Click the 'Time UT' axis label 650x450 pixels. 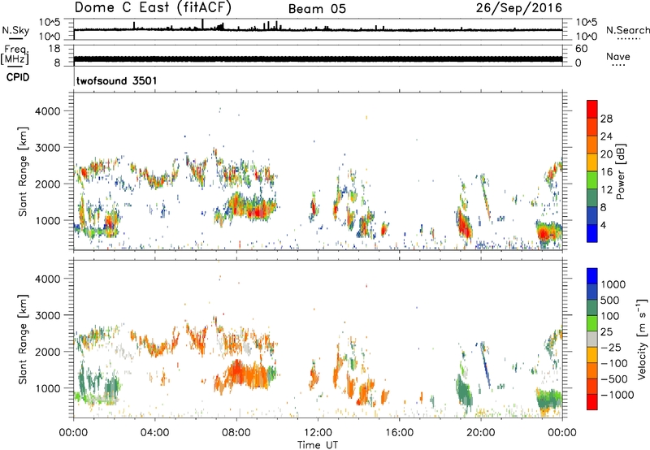click(318, 445)
